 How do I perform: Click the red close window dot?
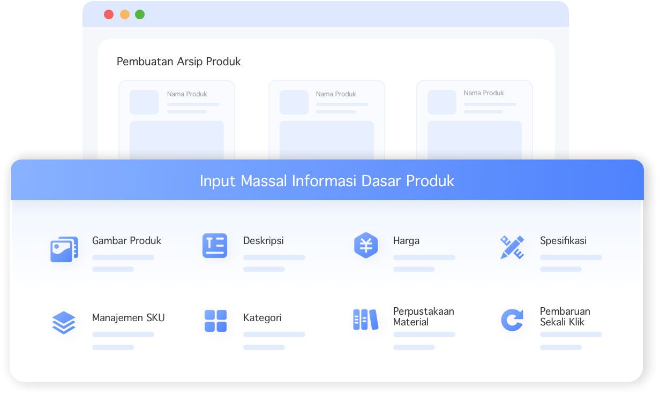pyautogui.click(x=109, y=14)
